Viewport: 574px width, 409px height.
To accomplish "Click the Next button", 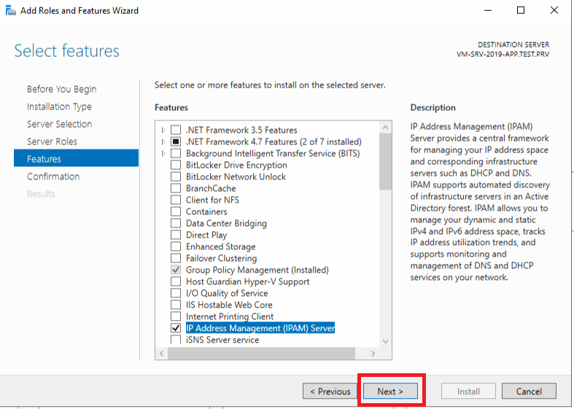I will coord(390,391).
